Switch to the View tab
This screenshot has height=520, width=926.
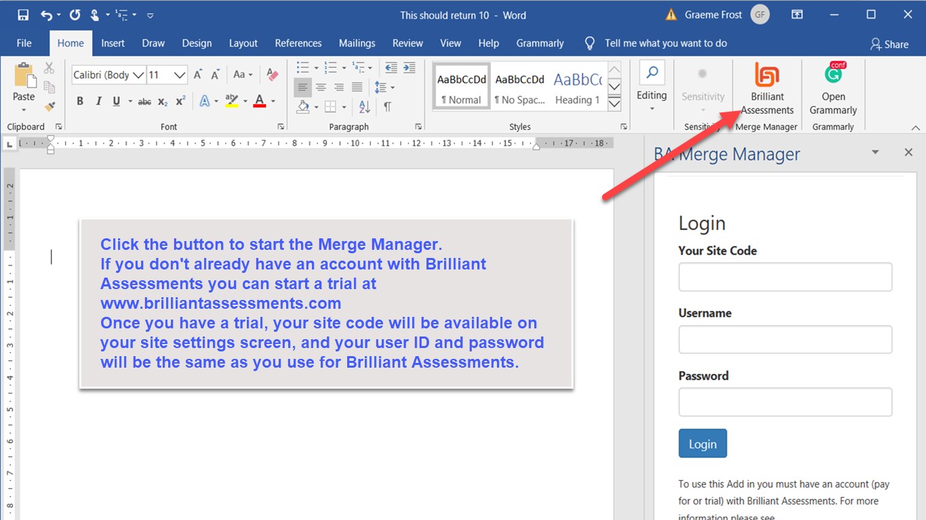point(451,43)
